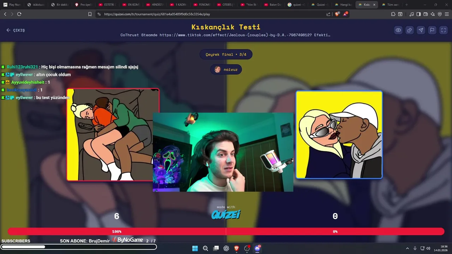Click the red 100% vote progress bar
This screenshot has width=452, height=254.
click(x=117, y=231)
